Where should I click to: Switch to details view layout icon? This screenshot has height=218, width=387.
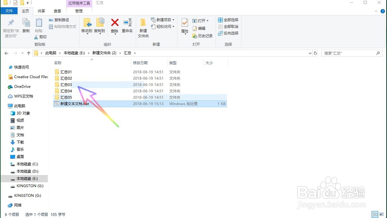pos(375,214)
